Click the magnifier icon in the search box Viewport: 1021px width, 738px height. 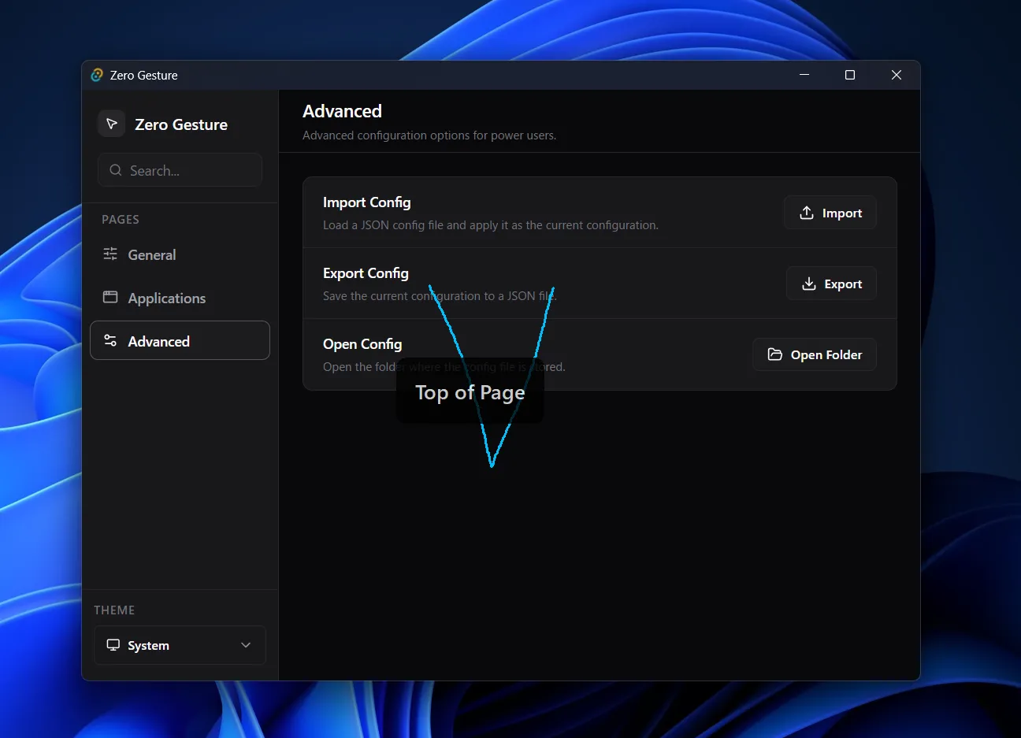(x=116, y=170)
